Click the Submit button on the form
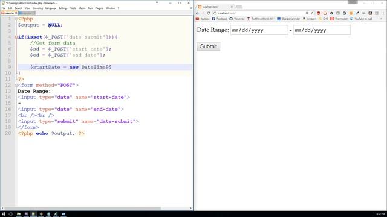 click(x=208, y=46)
